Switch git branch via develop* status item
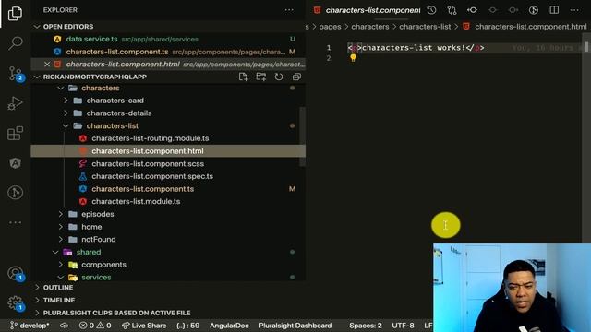This screenshot has height=332, width=591. coord(30,326)
